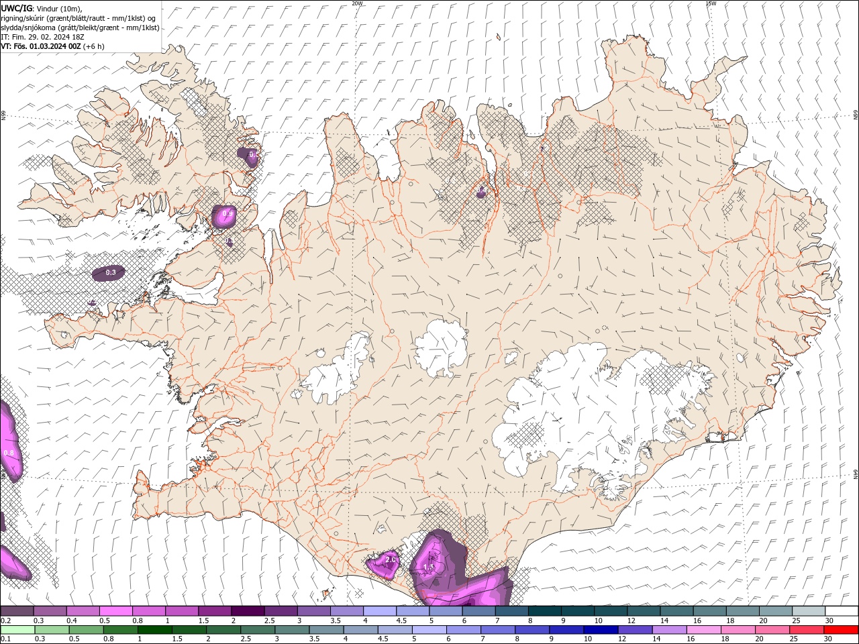This screenshot has height=644, width=859.
Task: Click the white swatch labeled 30 in upper legend row
Action: (840, 611)
